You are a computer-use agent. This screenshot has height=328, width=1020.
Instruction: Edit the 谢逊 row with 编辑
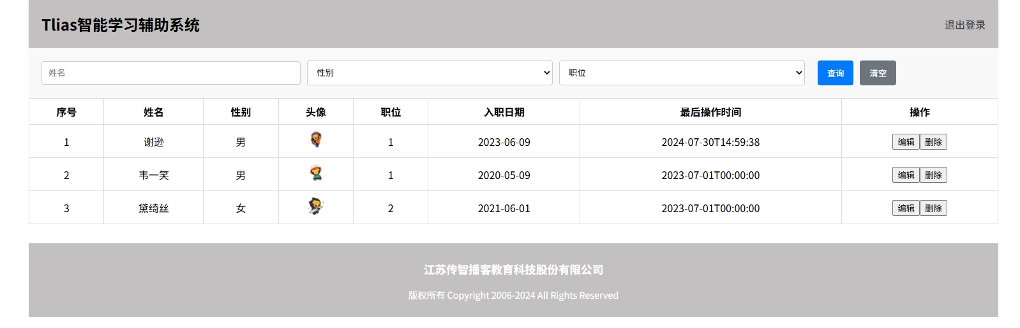tap(906, 141)
